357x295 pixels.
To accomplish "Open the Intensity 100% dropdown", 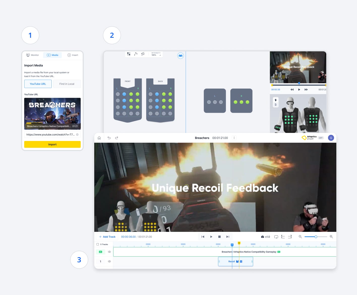I will 156,54.
